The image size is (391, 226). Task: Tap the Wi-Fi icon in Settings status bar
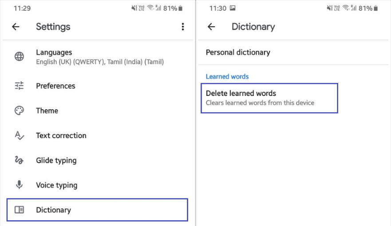(x=150, y=8)
